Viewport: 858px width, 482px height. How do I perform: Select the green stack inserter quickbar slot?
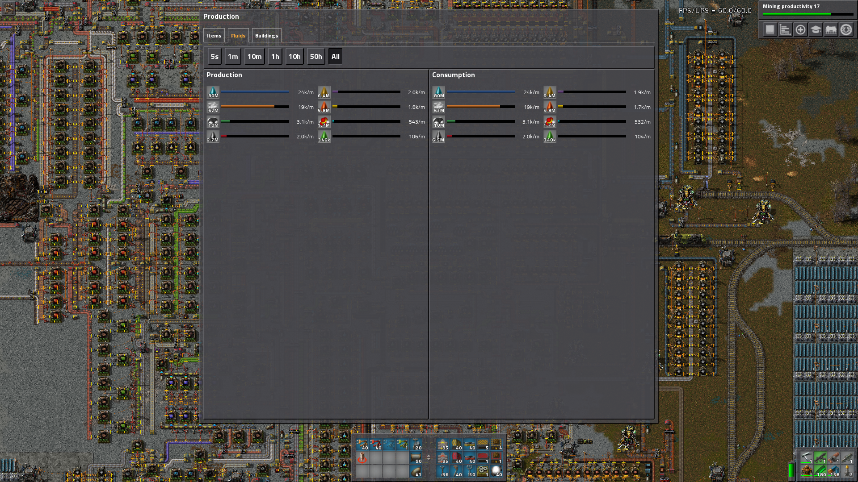point(402,445)
